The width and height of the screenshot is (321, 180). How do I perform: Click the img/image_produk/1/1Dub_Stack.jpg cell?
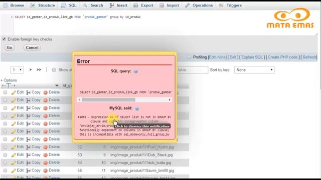tap(141, 155)
